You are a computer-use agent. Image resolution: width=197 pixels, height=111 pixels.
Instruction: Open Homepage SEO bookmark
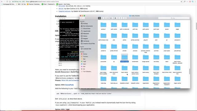pyautogui.click(x=8, y=4)
